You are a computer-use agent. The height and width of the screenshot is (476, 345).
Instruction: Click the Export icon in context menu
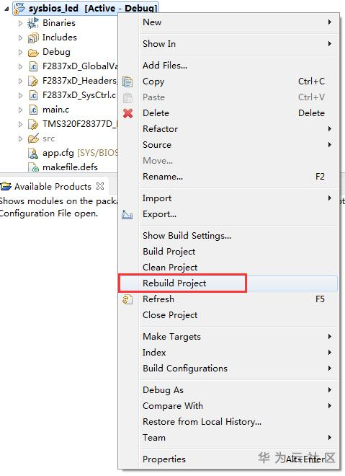pyautogui.click(x=127, y=214)
